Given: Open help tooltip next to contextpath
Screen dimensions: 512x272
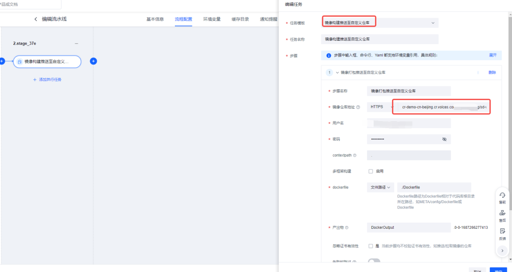Looking at the screenshot, I should (x=355, y=155).
